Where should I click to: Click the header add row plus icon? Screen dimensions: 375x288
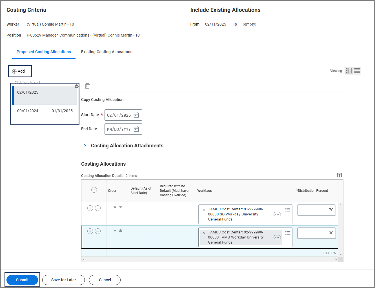pos(94,190)
